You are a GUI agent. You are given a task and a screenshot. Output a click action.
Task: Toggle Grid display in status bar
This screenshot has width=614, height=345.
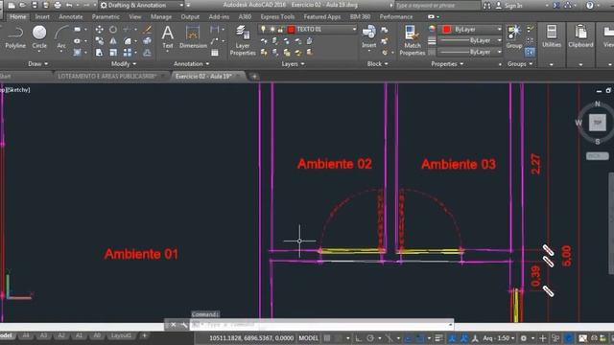tap(327, 338)
